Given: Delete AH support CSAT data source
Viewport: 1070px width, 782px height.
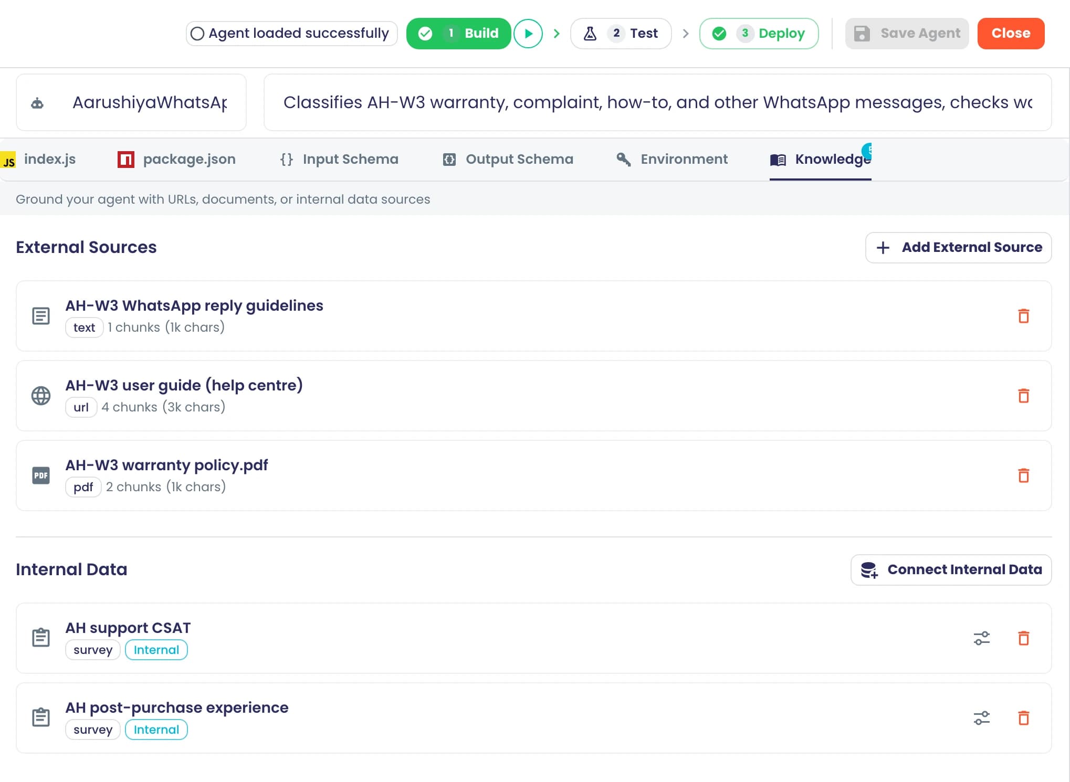Looking at the screenshot, I should click(x=1023, y=638).
